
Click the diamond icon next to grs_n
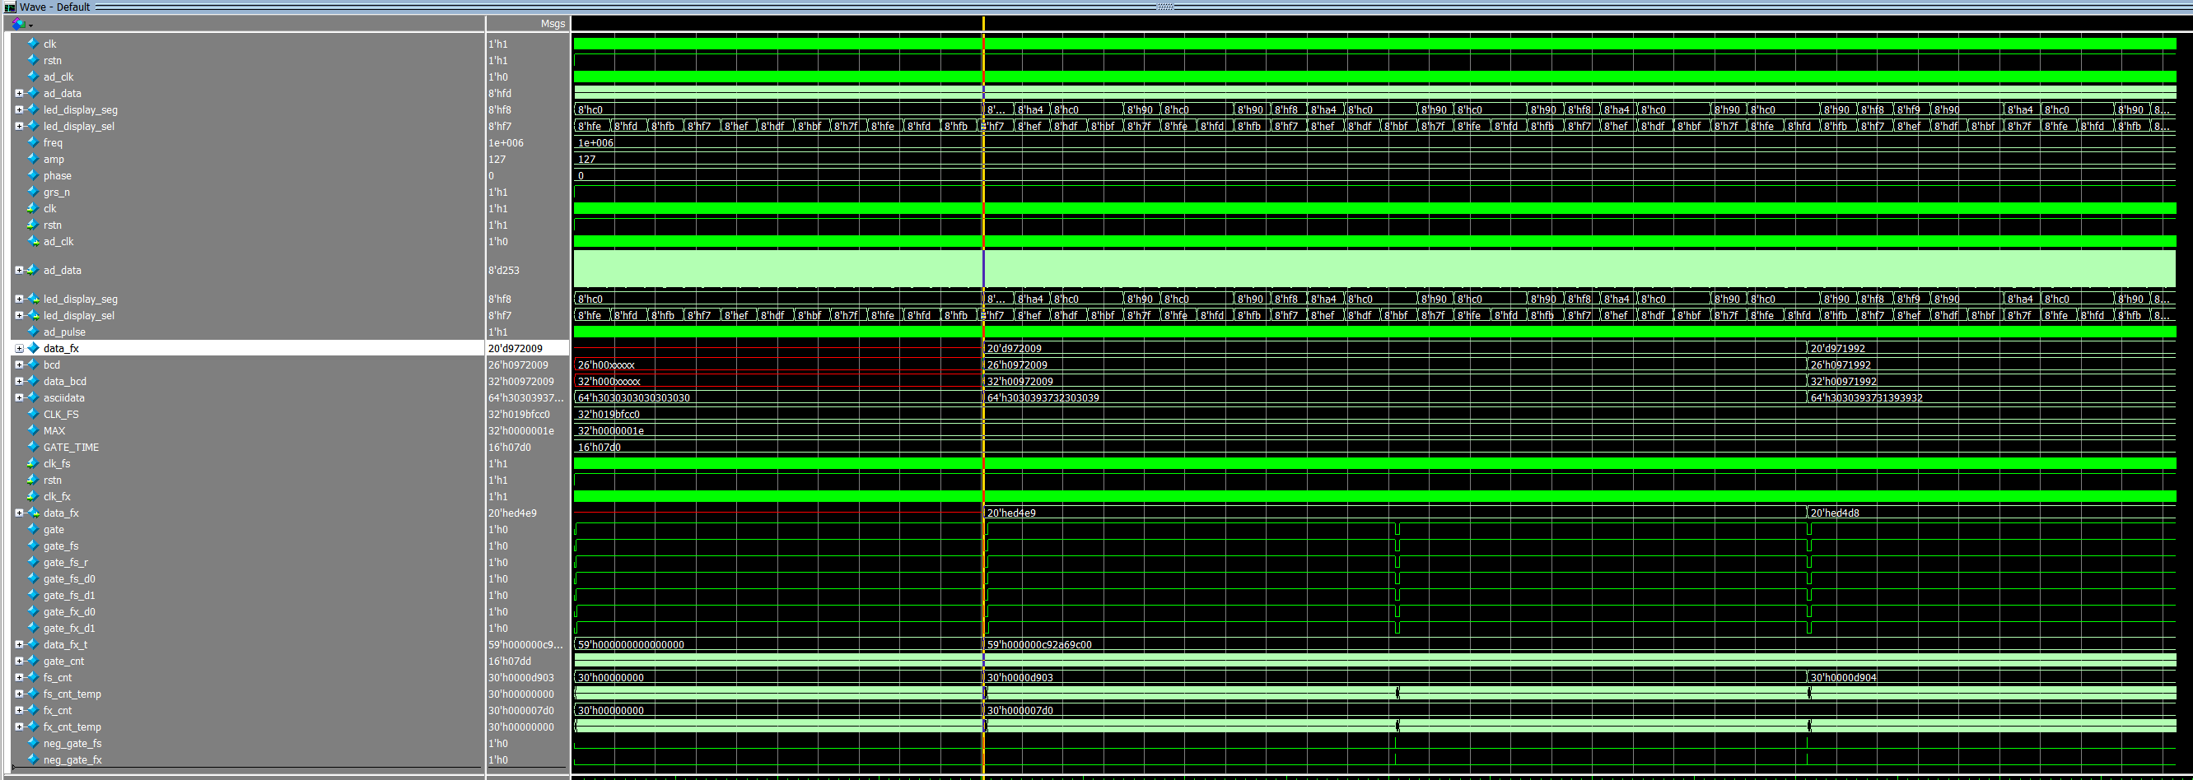[x=33, y=193]
